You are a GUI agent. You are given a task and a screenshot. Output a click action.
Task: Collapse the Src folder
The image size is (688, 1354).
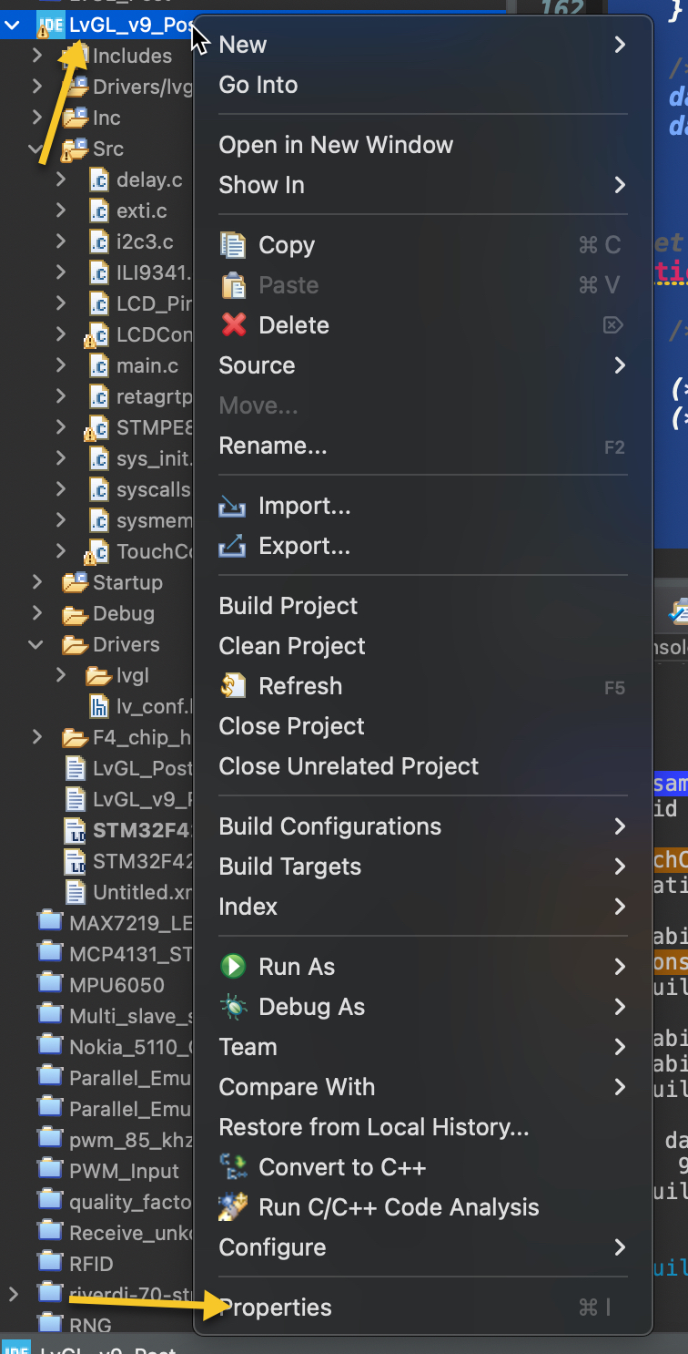(x=36, y=149)
